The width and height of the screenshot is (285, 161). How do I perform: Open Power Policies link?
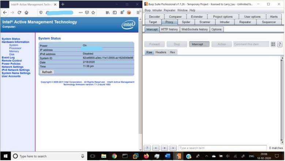click(11, 64)
